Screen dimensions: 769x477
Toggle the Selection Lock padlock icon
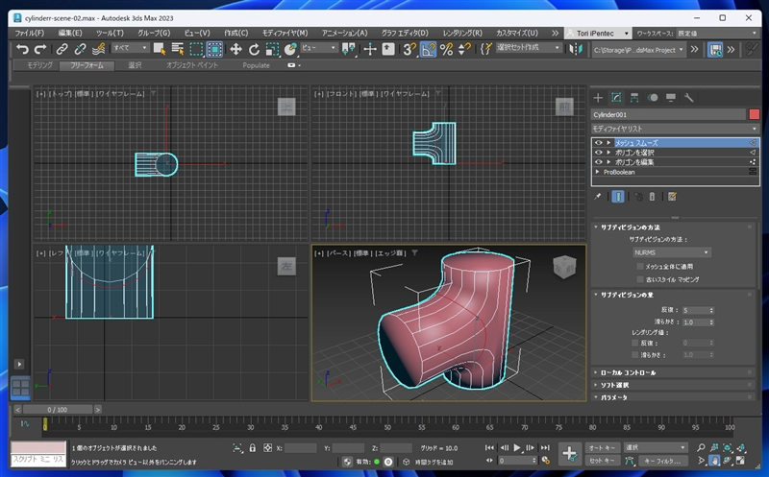click(252, 447)
